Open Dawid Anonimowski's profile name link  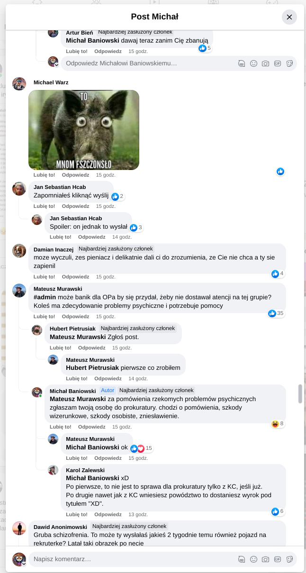60,527
